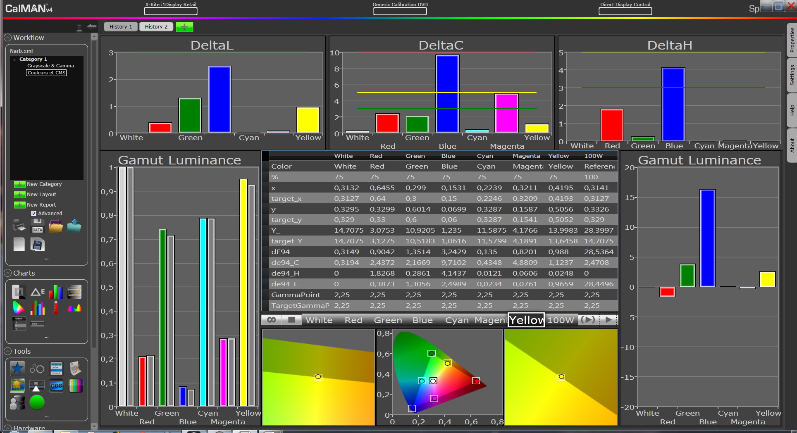Image resolution: width=797 pixels, height=433 pixels.
Task: Open the Help side tab
Action: coord(792,110)
